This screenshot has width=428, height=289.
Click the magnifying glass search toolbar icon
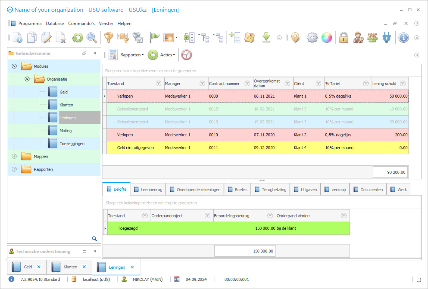92,38
